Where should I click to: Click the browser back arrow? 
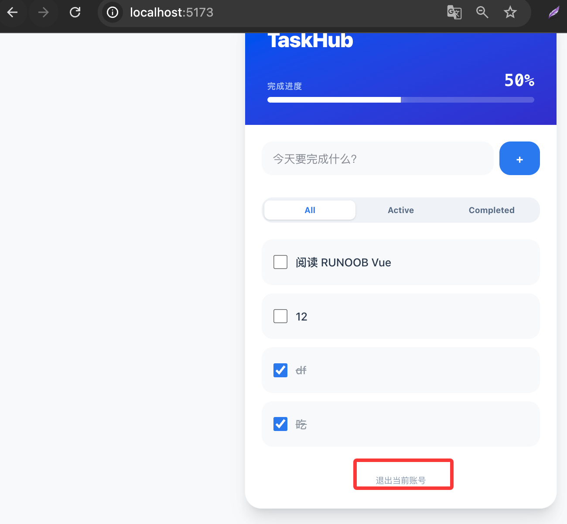(x=13, y=12)
